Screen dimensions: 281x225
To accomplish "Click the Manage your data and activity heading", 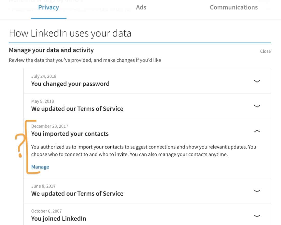I will pyautogui.click(x=51, y=50).
